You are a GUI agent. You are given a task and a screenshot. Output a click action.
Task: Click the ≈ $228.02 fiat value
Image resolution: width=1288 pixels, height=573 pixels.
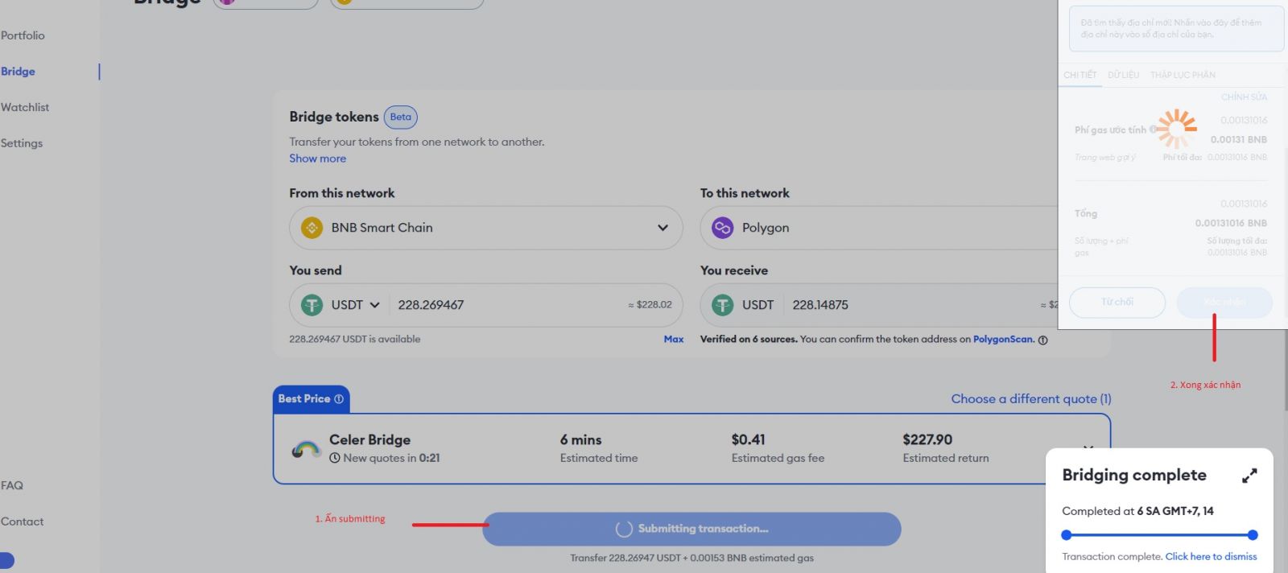point(650,305)
